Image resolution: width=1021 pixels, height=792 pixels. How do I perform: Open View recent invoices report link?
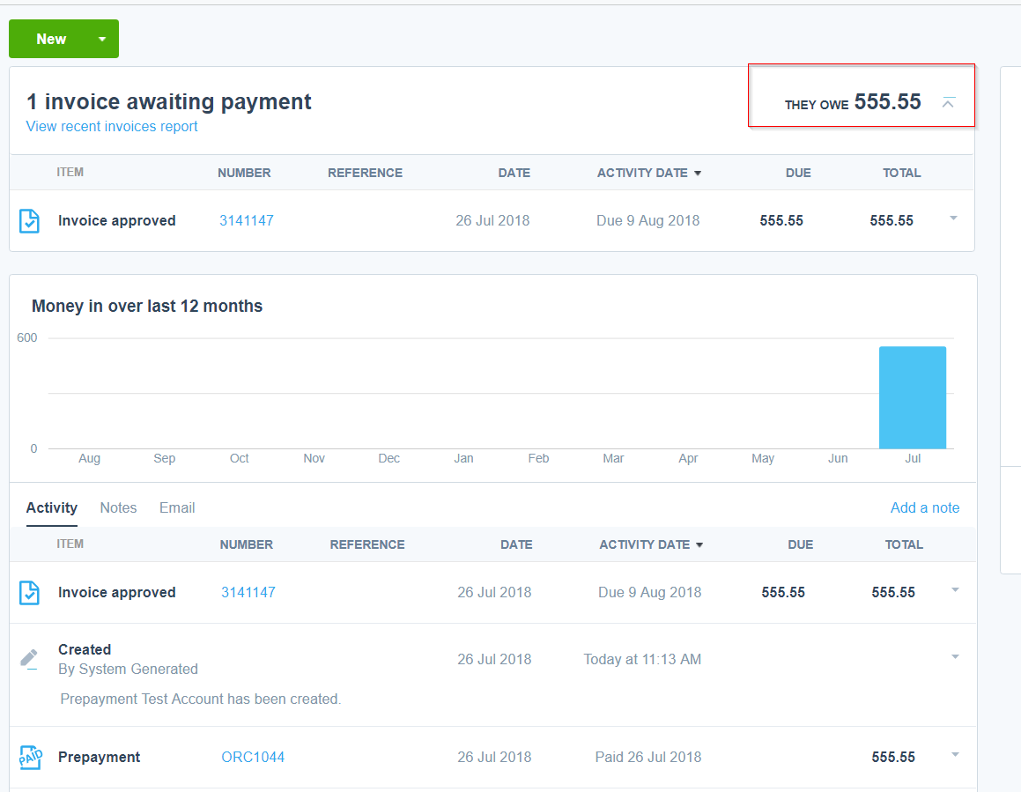click(112, 127)
